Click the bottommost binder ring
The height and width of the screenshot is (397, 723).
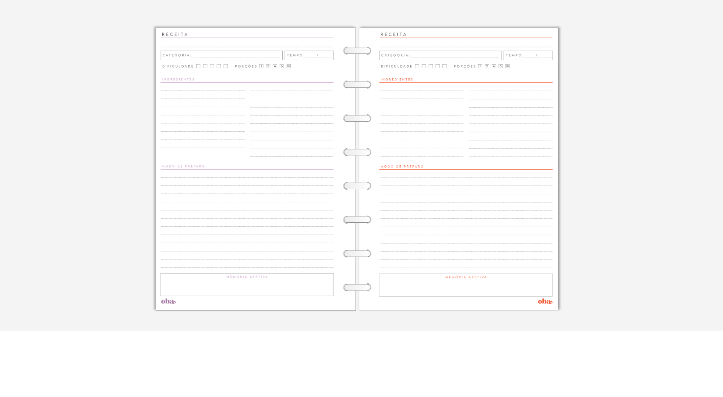pyautogui.click(x=357, y=287)
